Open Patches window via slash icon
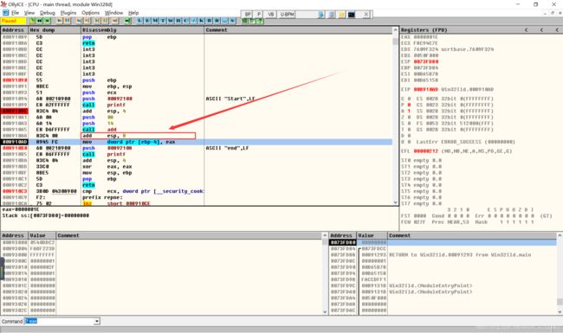The width and height of the screenshot is (563, 333). point(194,21)
